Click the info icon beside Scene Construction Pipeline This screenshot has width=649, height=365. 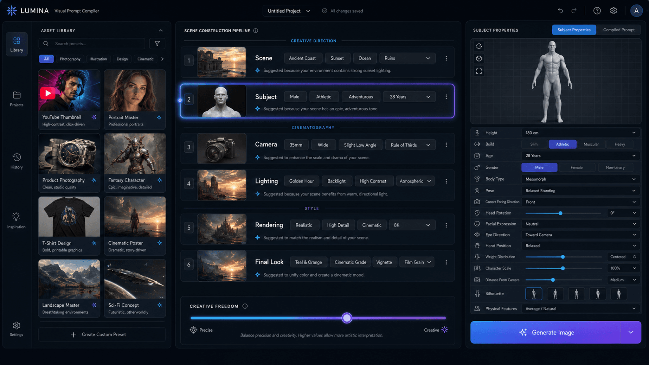[256, 31]
